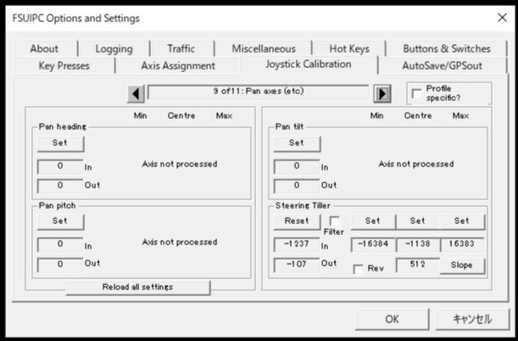Click Steering Tiller Out field showing -107
The image size is (518, 341).
tap(297, 265)
